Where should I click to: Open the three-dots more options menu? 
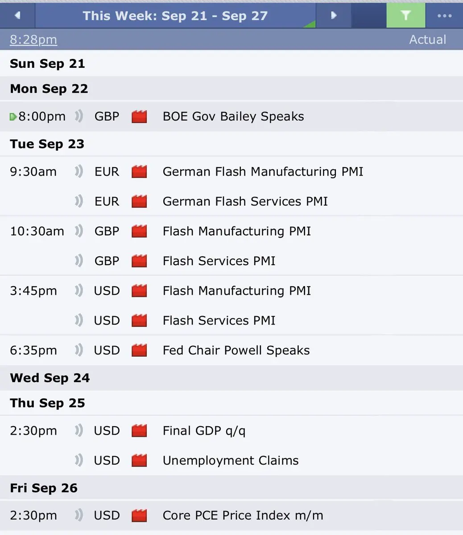click(444, 16)
